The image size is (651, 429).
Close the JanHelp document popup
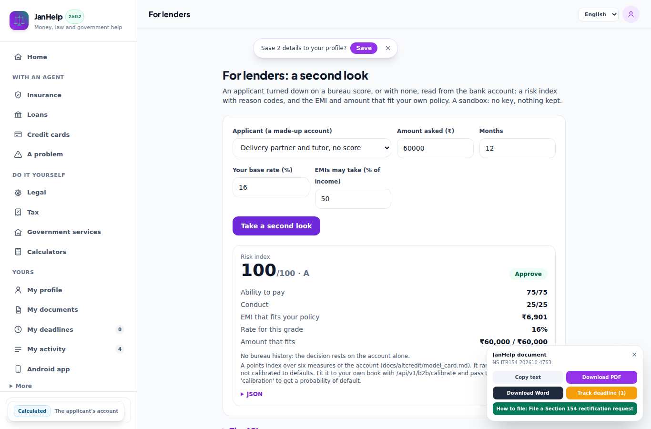[634, 355]
